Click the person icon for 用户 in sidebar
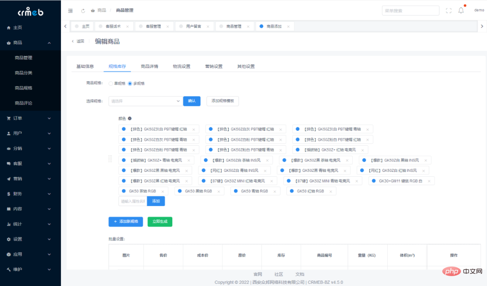The image size is (487, 286). tap(9, 134)
